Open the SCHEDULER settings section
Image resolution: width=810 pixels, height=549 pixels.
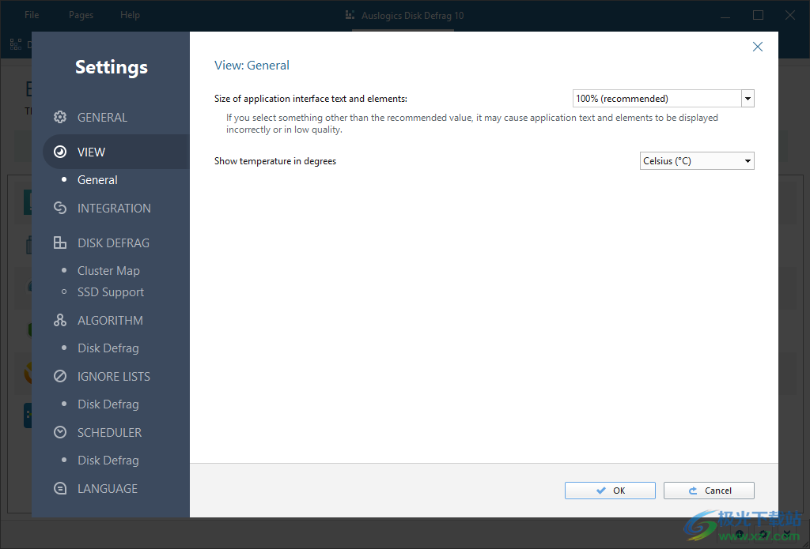click(109, 432)
